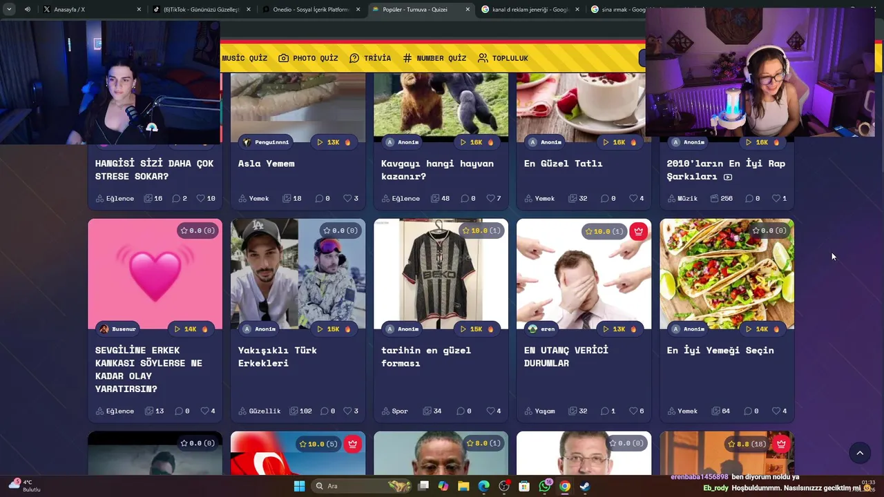Open the Busenur author profile badge

point(118,329)
